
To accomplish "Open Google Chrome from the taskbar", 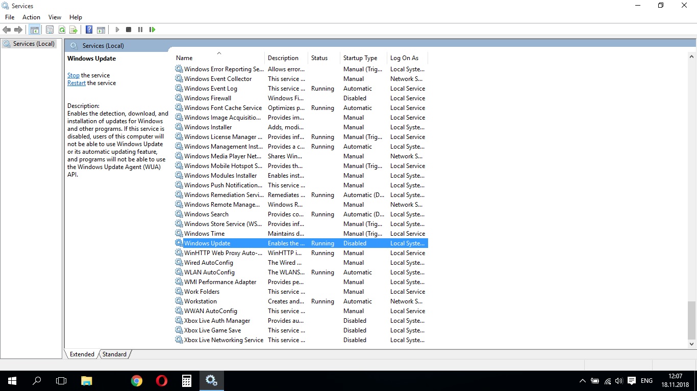I will coord(136,381).
